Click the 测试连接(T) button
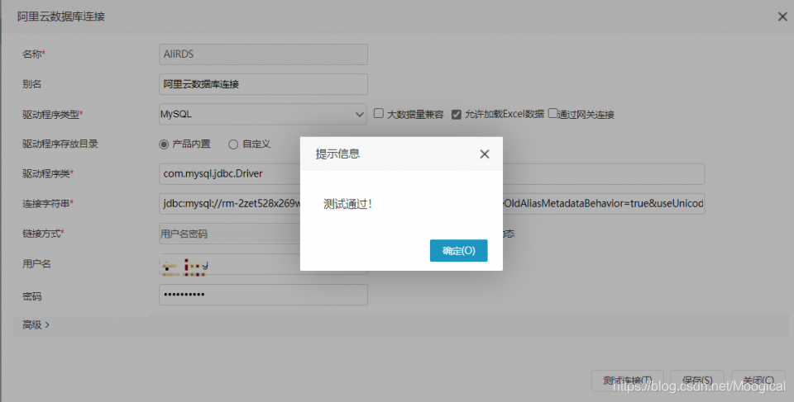This screenshot has width=794, height=402. (628, 381)
